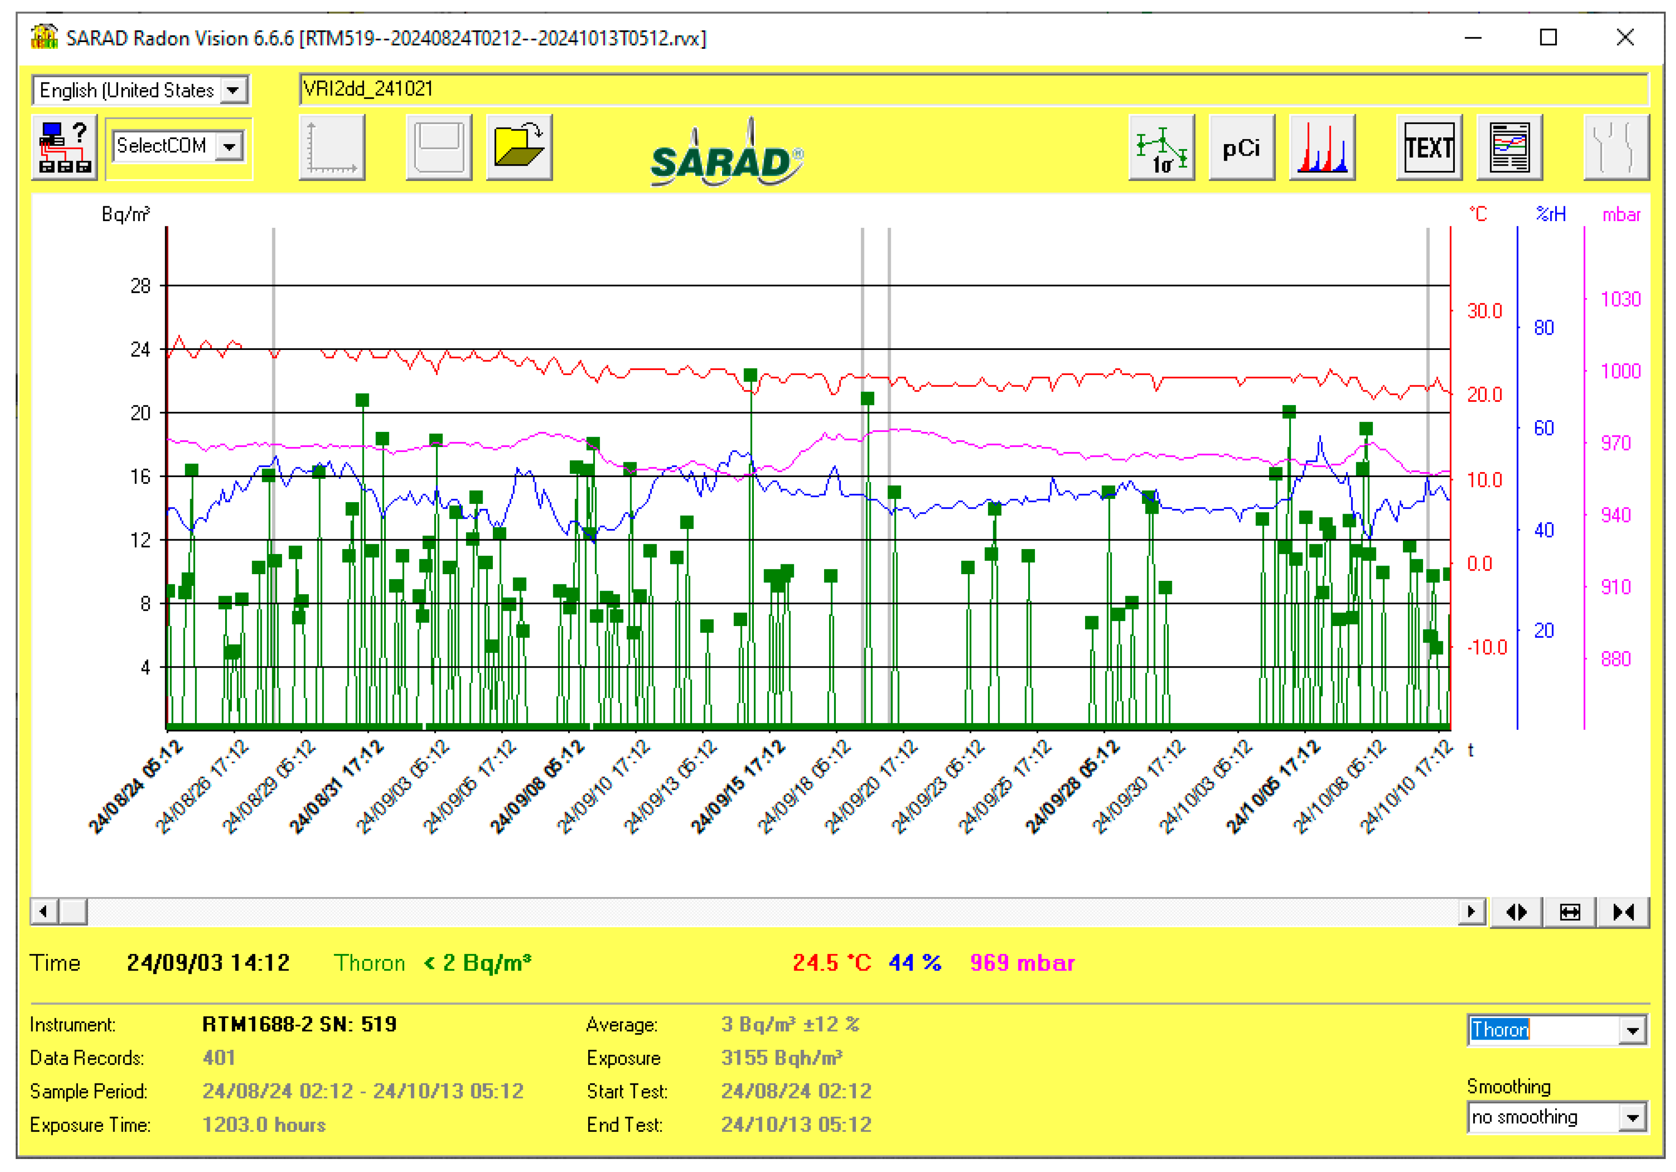
Task: Click the fit-to-width zoom button
Action: 1569,912
